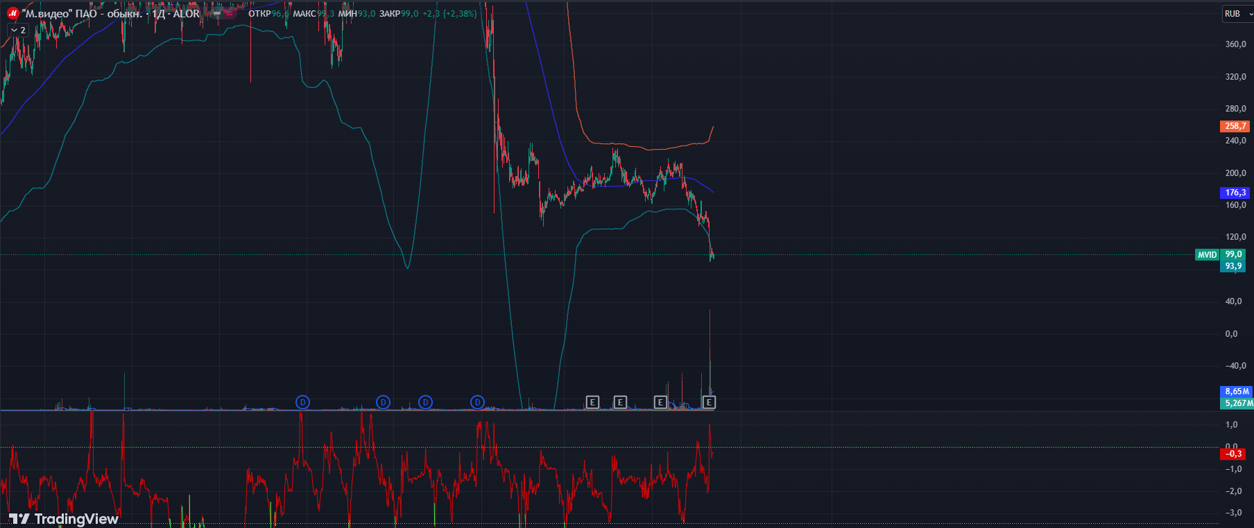Click the 200,0 price axis value

point(1235,173)
